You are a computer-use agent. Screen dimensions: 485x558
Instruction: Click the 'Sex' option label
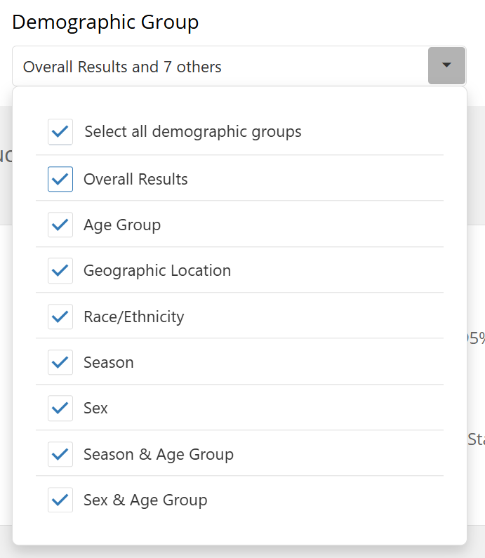click(95, 408)
